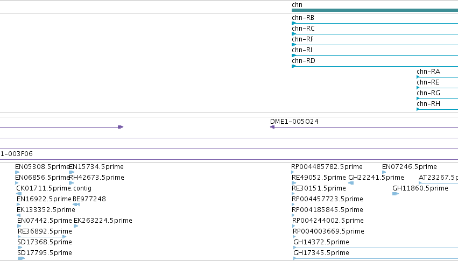Select EST GH14372.5prime

[321, 242]
